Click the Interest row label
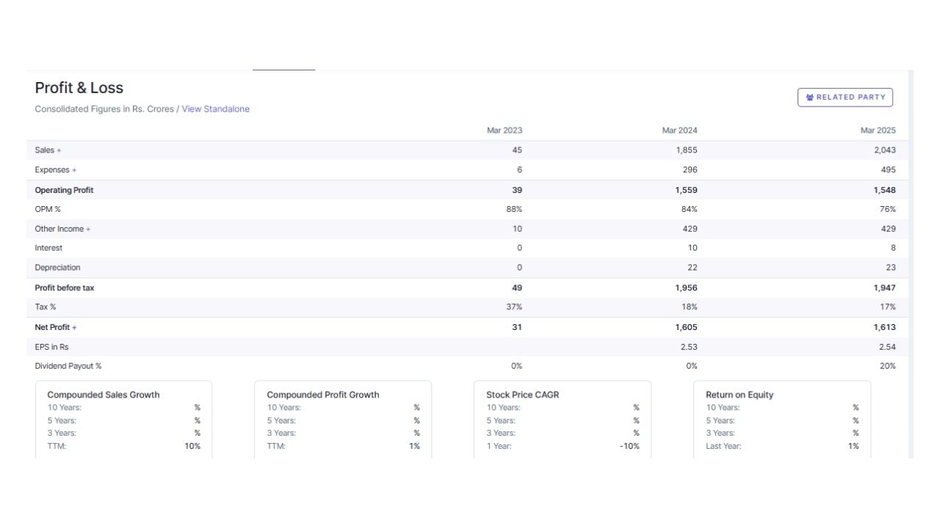The image size is (940, 528). (48, 248)
